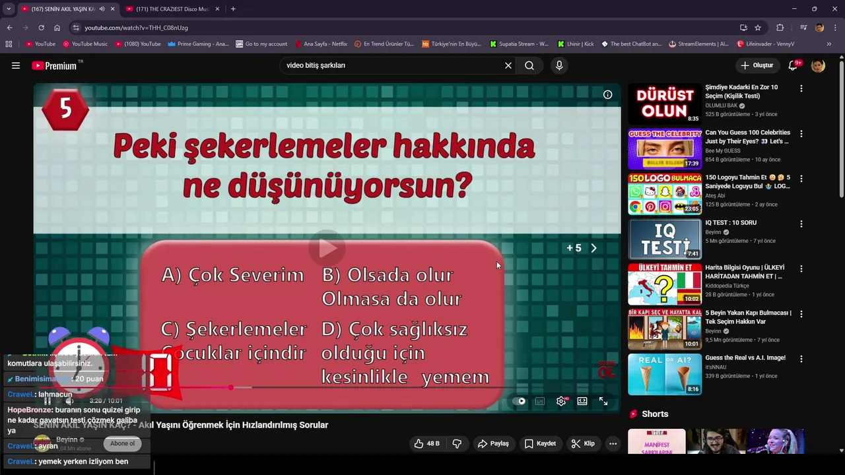Open Ana Sayfa - Netflix bookmark
The width and height of the screenshot is (845, 475).
(320, 44)
